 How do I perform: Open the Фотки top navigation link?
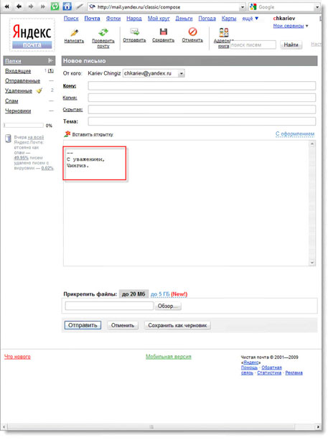pos(113,19)
